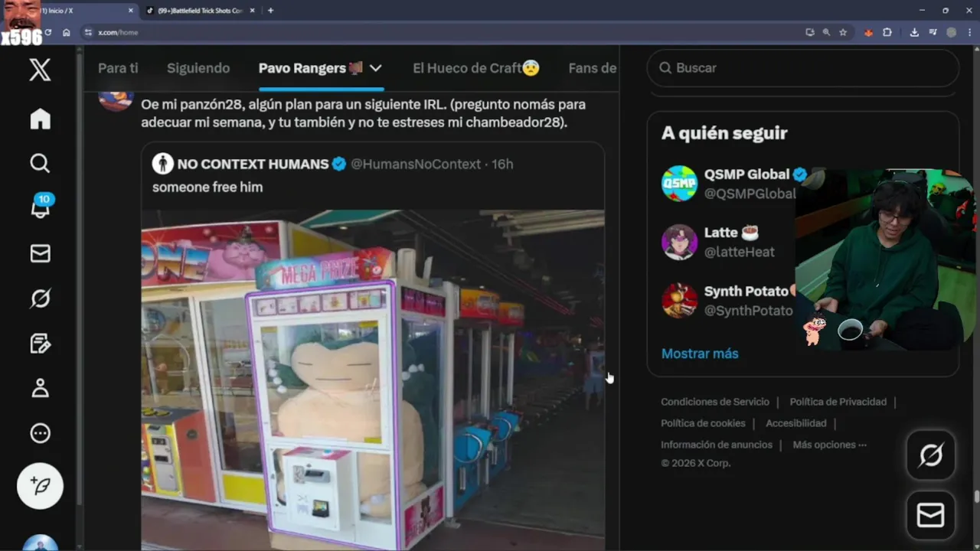980x551 pixels.
Task: Click the '16h' timestamp on quoted post
Action: point(502,164)
